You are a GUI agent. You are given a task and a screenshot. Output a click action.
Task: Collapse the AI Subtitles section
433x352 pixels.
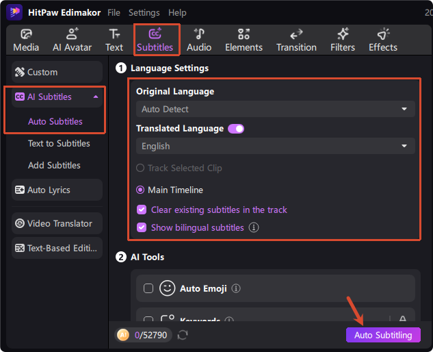click(96, 97)
